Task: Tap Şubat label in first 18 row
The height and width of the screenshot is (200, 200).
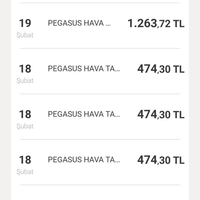Action: [25, 81]
